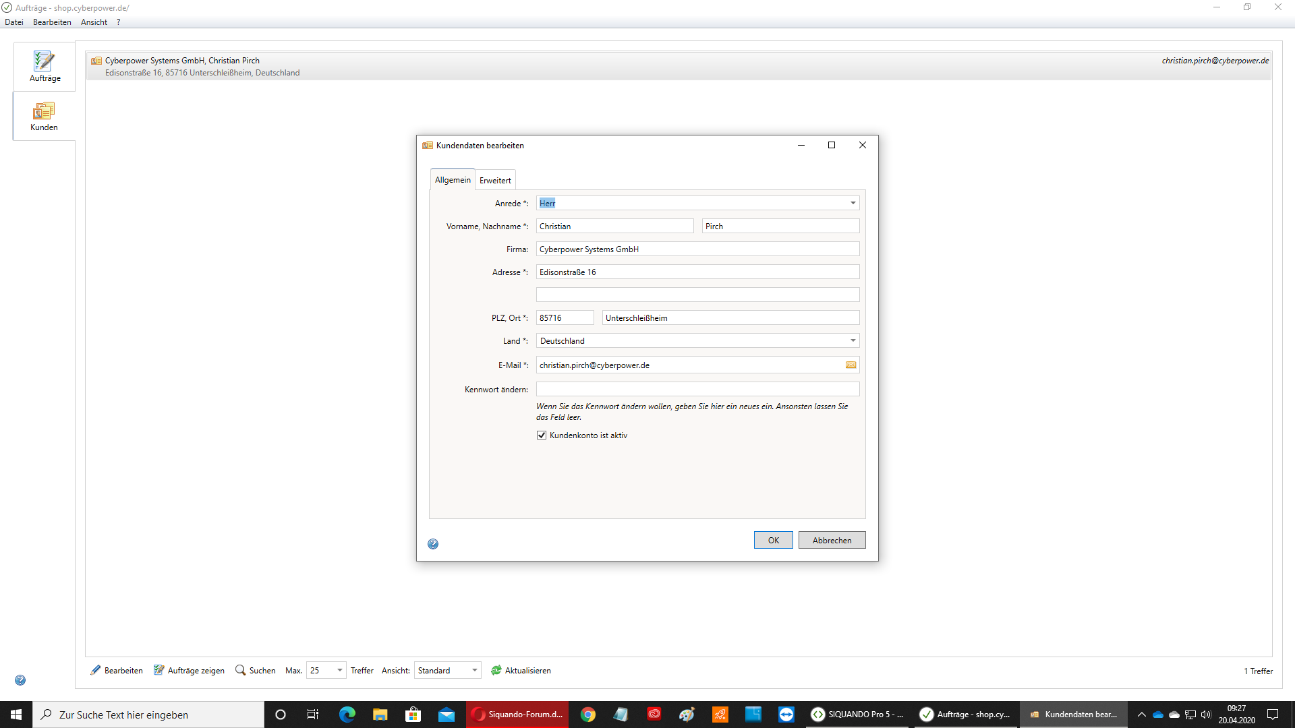Click the Bearbeiten pencil toolbar icon
This screenshot has width=1295, height=728.
[96, 670]
